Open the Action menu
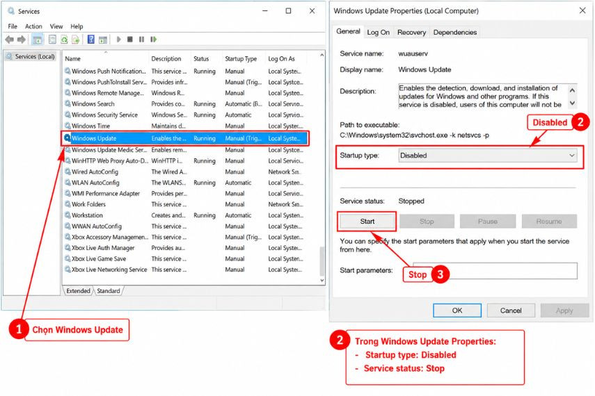The height and width of the screenshot is (396, 595). (33, 26)
